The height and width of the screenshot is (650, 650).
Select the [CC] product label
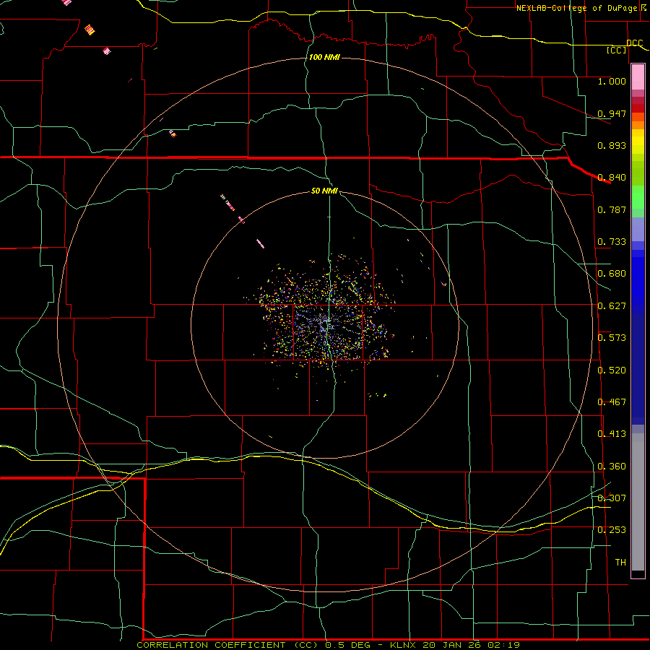617,50
